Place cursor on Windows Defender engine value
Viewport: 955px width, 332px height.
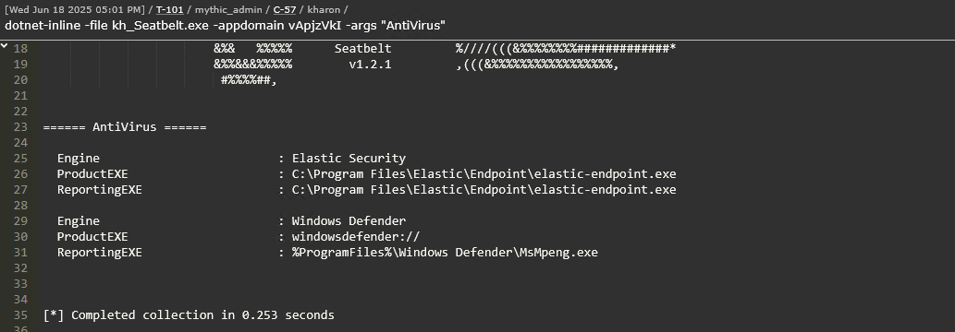(349, 220)
